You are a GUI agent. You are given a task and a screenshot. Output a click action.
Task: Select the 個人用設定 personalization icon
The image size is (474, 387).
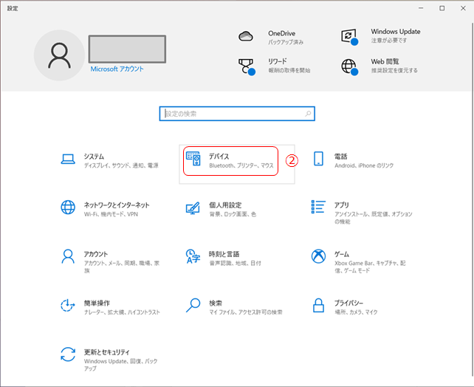(x=193, y=208)
